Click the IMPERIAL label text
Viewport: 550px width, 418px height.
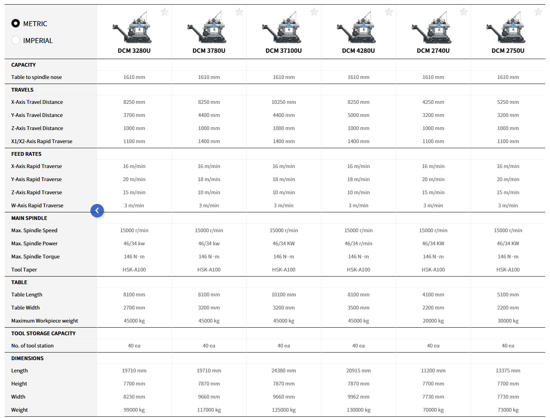click(x=38, y=41)
